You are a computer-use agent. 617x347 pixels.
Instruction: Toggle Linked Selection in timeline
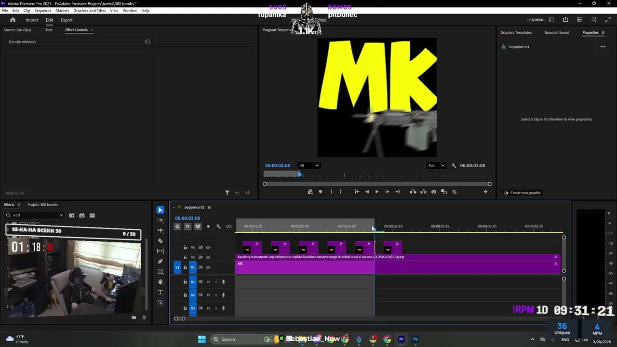198,227
